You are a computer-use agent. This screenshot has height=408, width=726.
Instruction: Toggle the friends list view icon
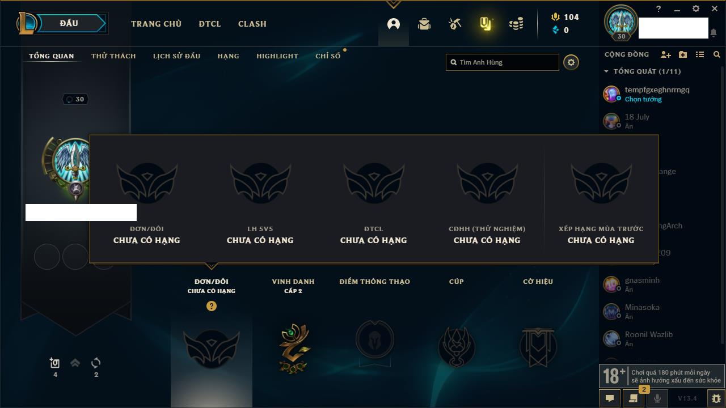pyautogui.click(x=700, y=54)
